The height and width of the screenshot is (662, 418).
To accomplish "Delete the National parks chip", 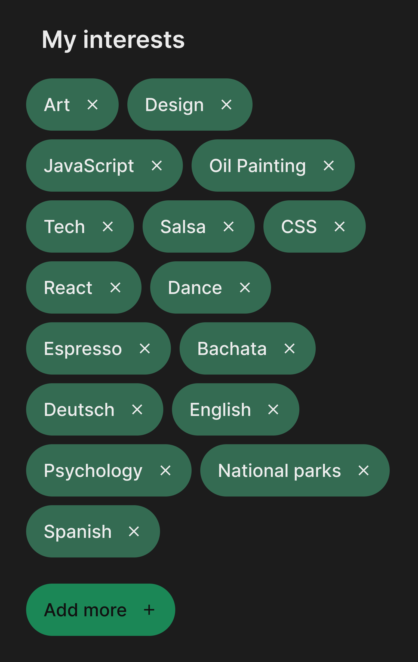I will pos(364,471).
